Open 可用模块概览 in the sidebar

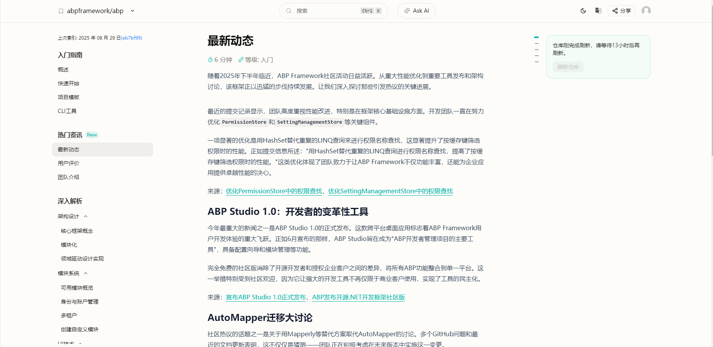(77, 288)
